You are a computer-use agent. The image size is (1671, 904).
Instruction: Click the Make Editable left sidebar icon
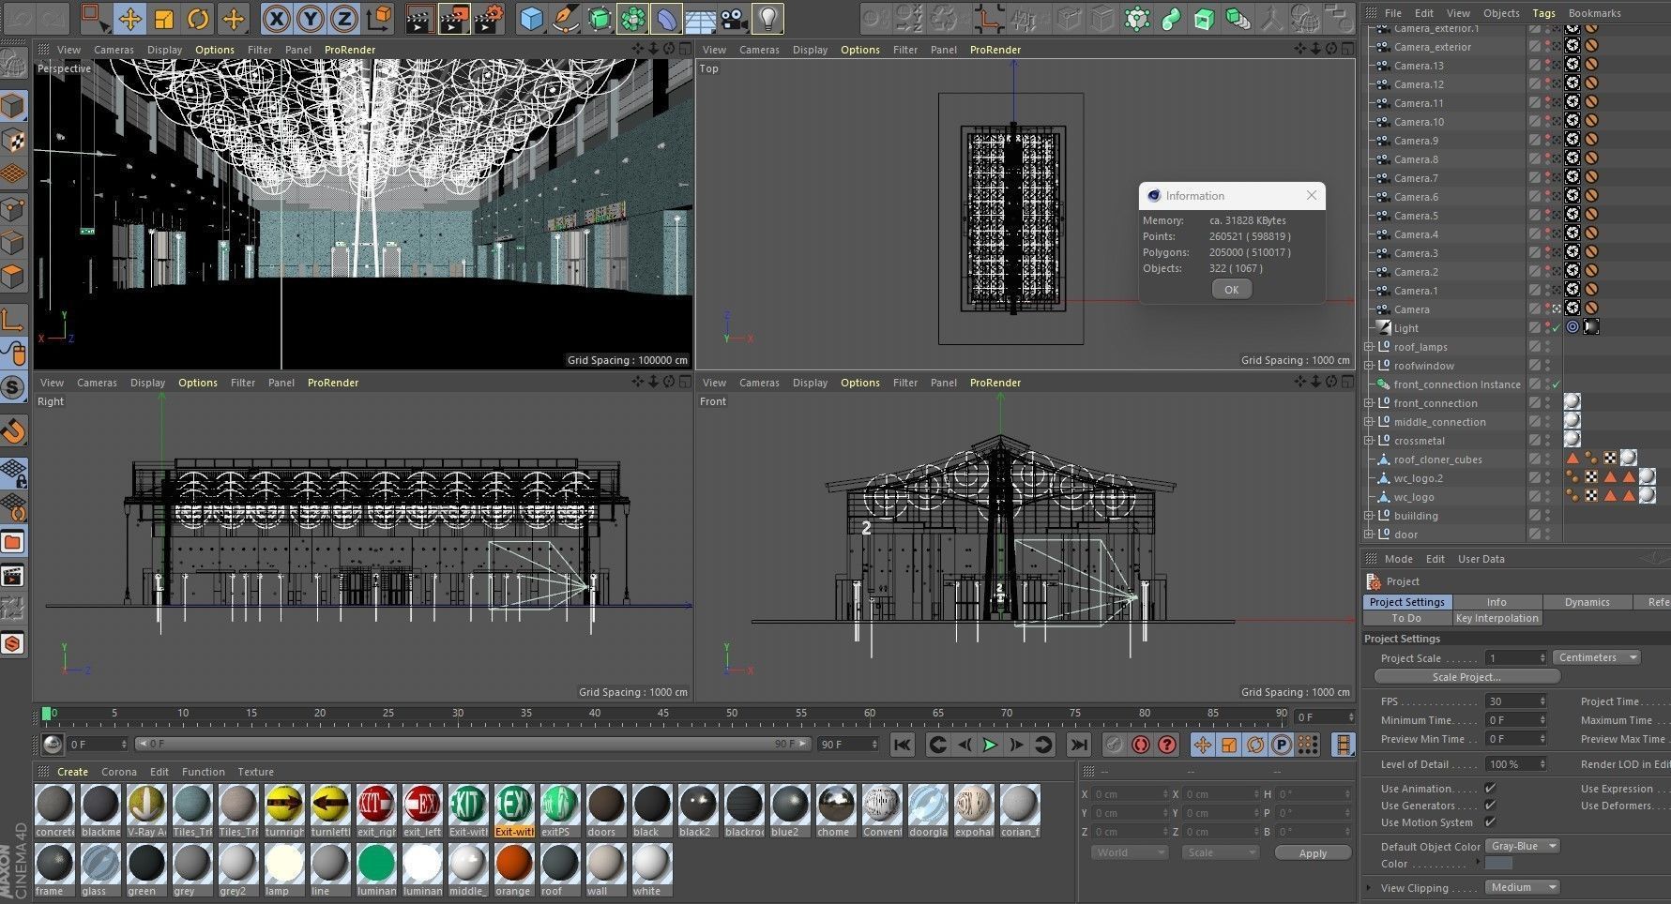[13, 64]
